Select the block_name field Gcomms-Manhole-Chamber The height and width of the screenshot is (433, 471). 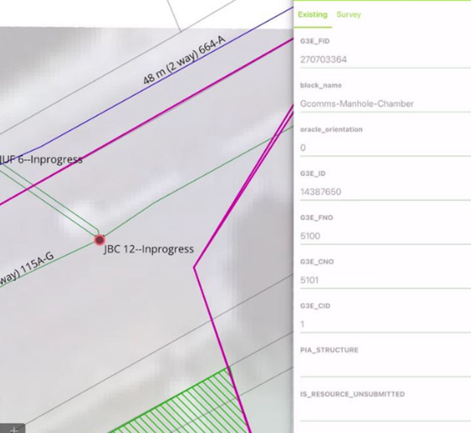coord(380,104)
